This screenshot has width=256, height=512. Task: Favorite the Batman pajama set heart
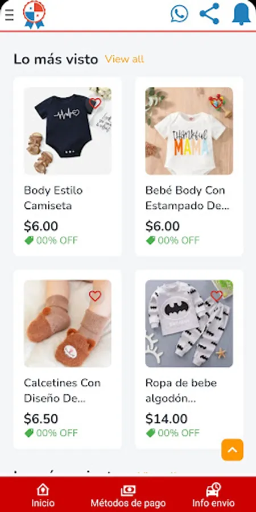217,296
